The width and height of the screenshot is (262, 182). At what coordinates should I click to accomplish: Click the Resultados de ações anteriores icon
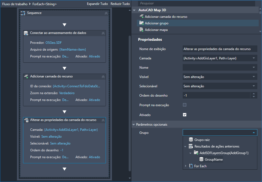[x=191, y=146]
